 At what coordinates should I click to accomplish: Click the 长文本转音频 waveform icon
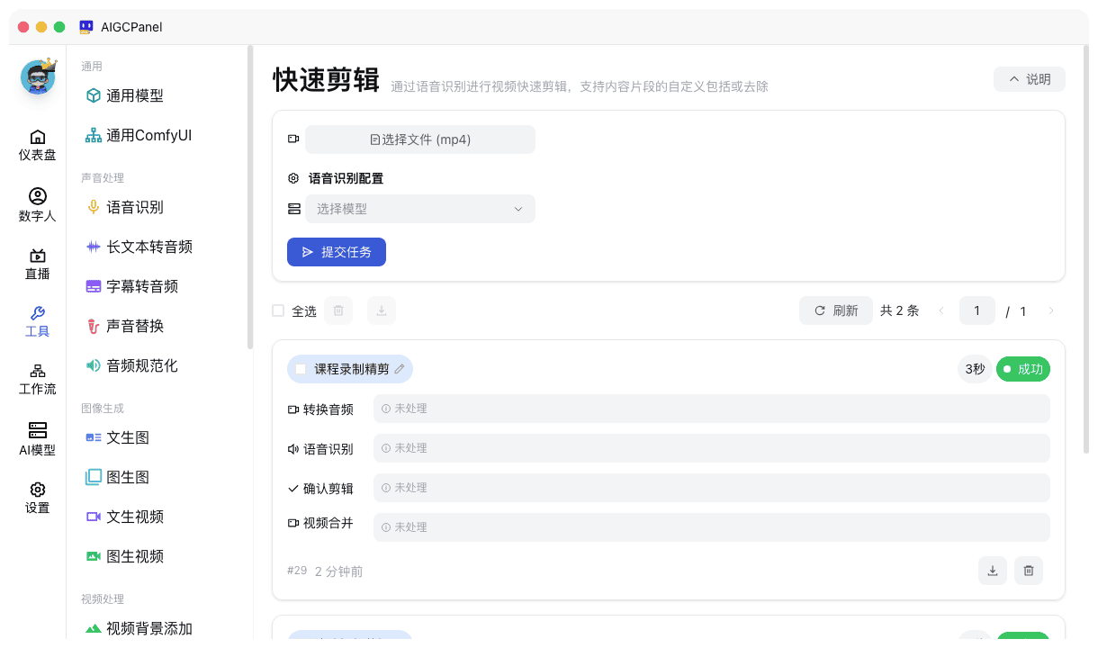tap(94, 247)
